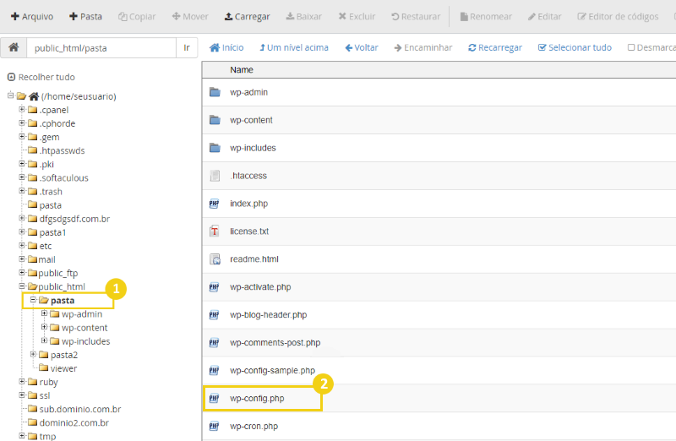Expand pasta2 node in tree
The width and height of the screenshot is (676, 441).
[33, 354]
